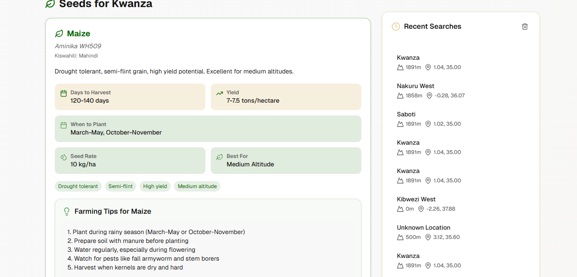Click the location pin under Kibwezi West

421,209
